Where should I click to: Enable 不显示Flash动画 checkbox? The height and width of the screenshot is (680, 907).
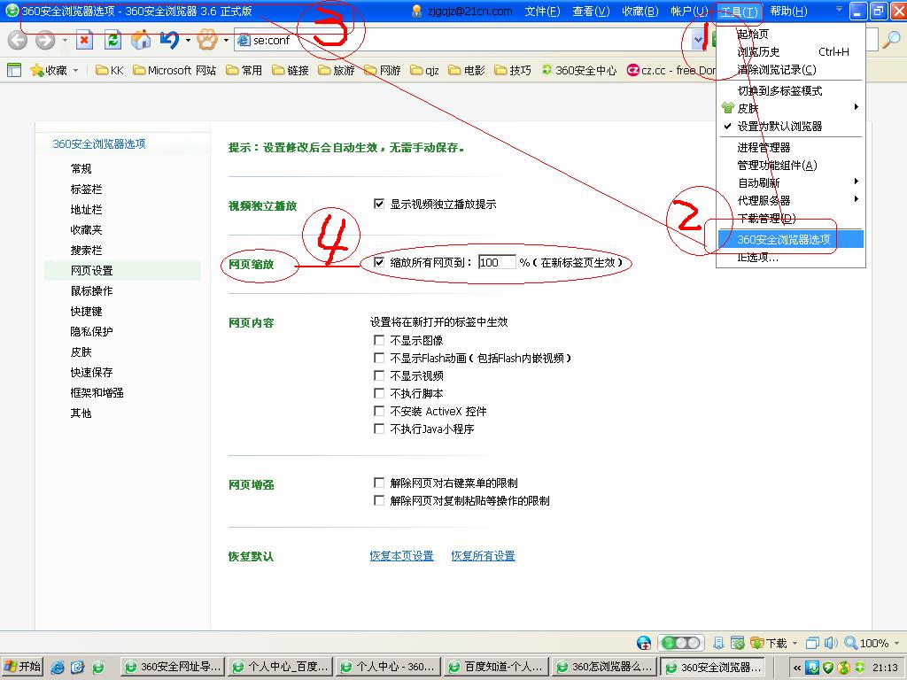coord(379,358)
